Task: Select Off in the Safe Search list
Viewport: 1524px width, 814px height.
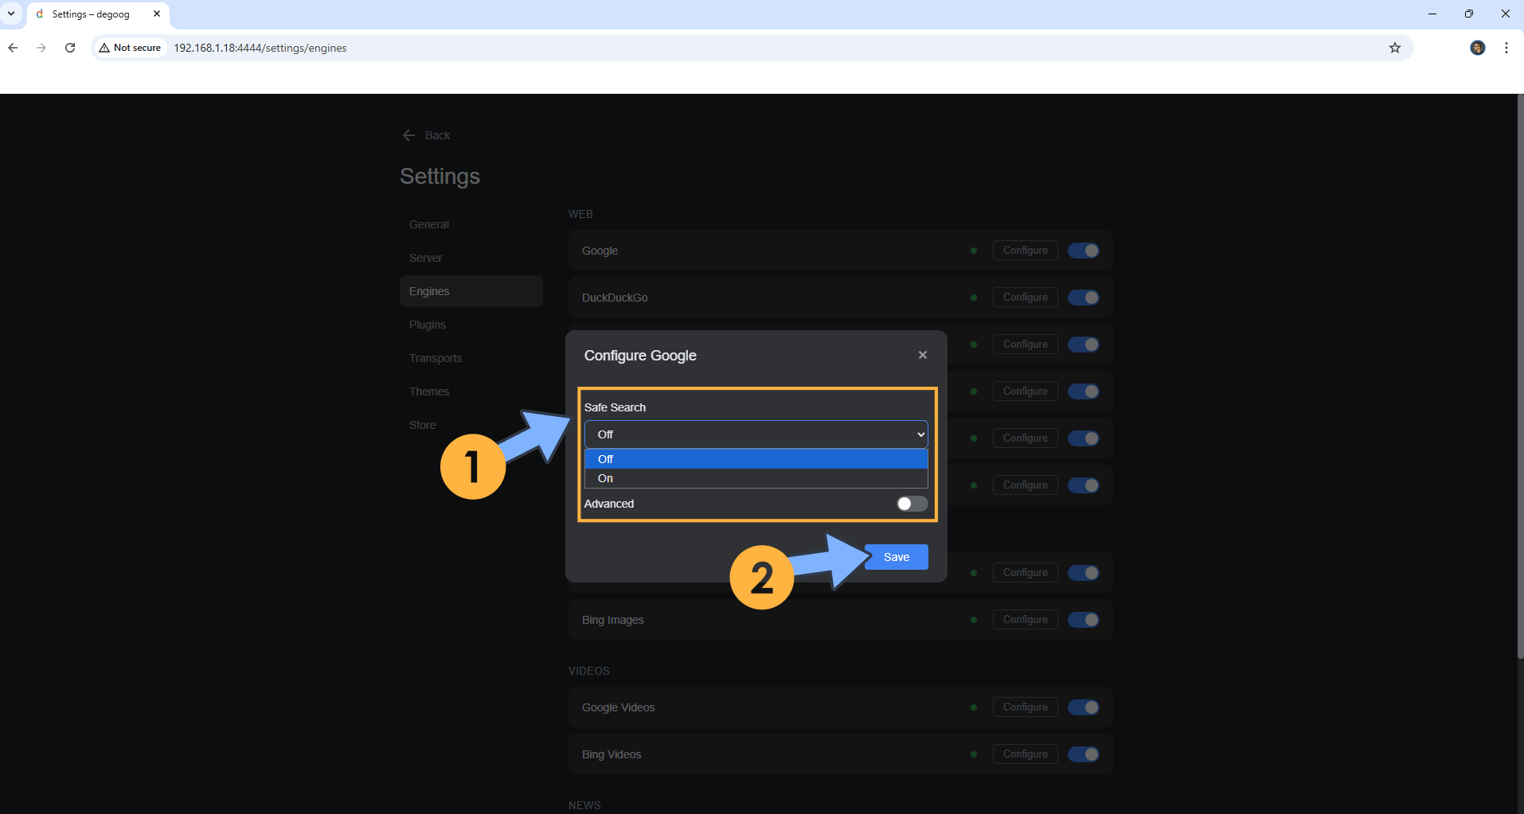Action: pyautogui.click(x=755, y=459)
